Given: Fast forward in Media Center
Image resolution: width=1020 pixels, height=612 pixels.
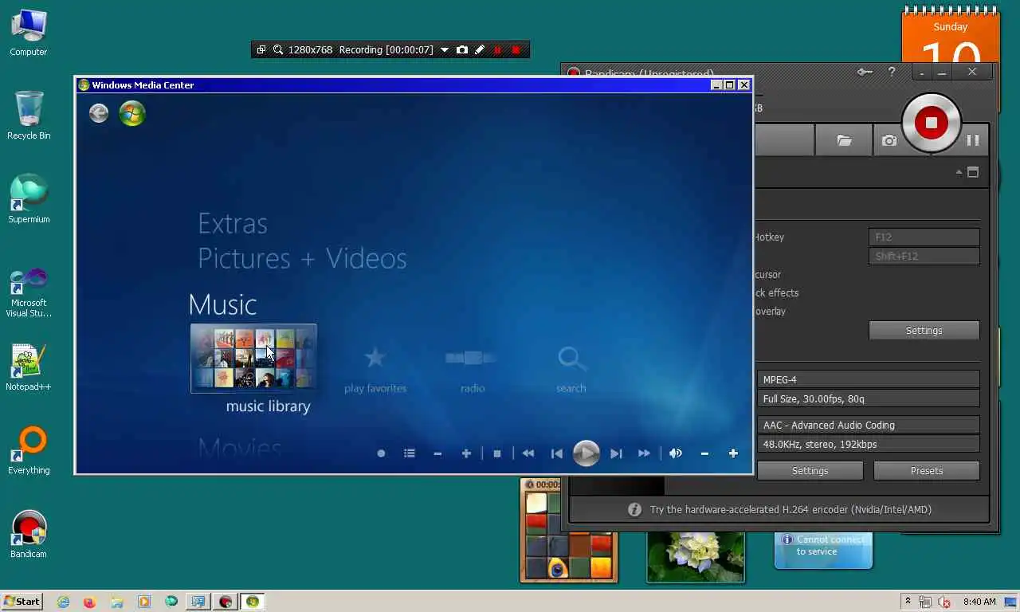Looking at the screenshot, I should (644, 453).
